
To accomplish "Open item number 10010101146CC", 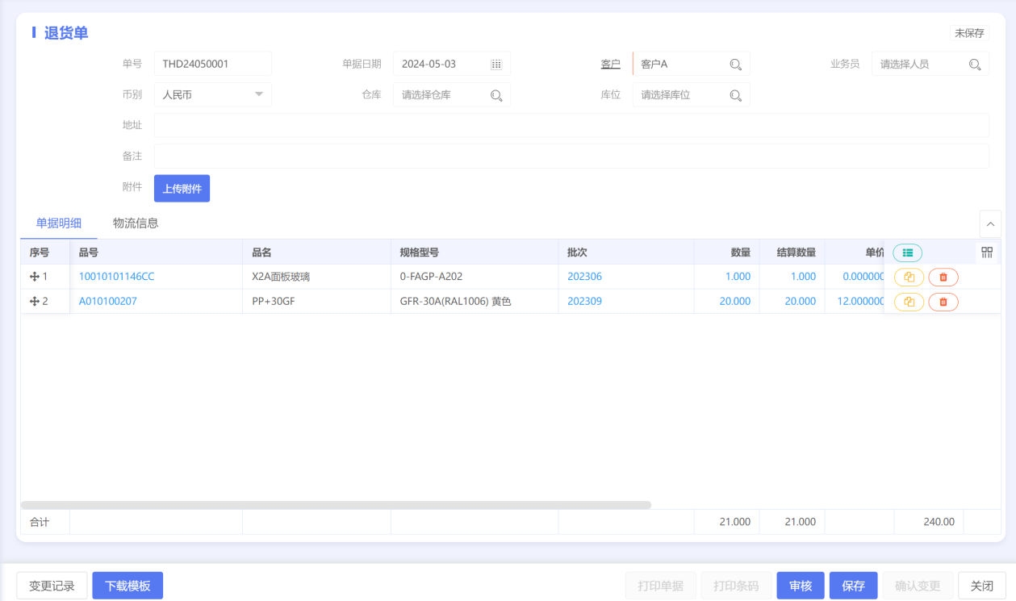I will 116,277.
